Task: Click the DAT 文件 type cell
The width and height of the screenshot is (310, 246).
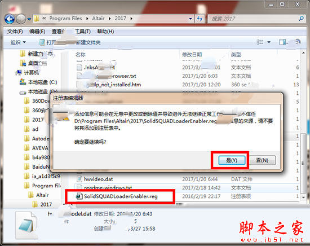Action: (x=242, y=179)
